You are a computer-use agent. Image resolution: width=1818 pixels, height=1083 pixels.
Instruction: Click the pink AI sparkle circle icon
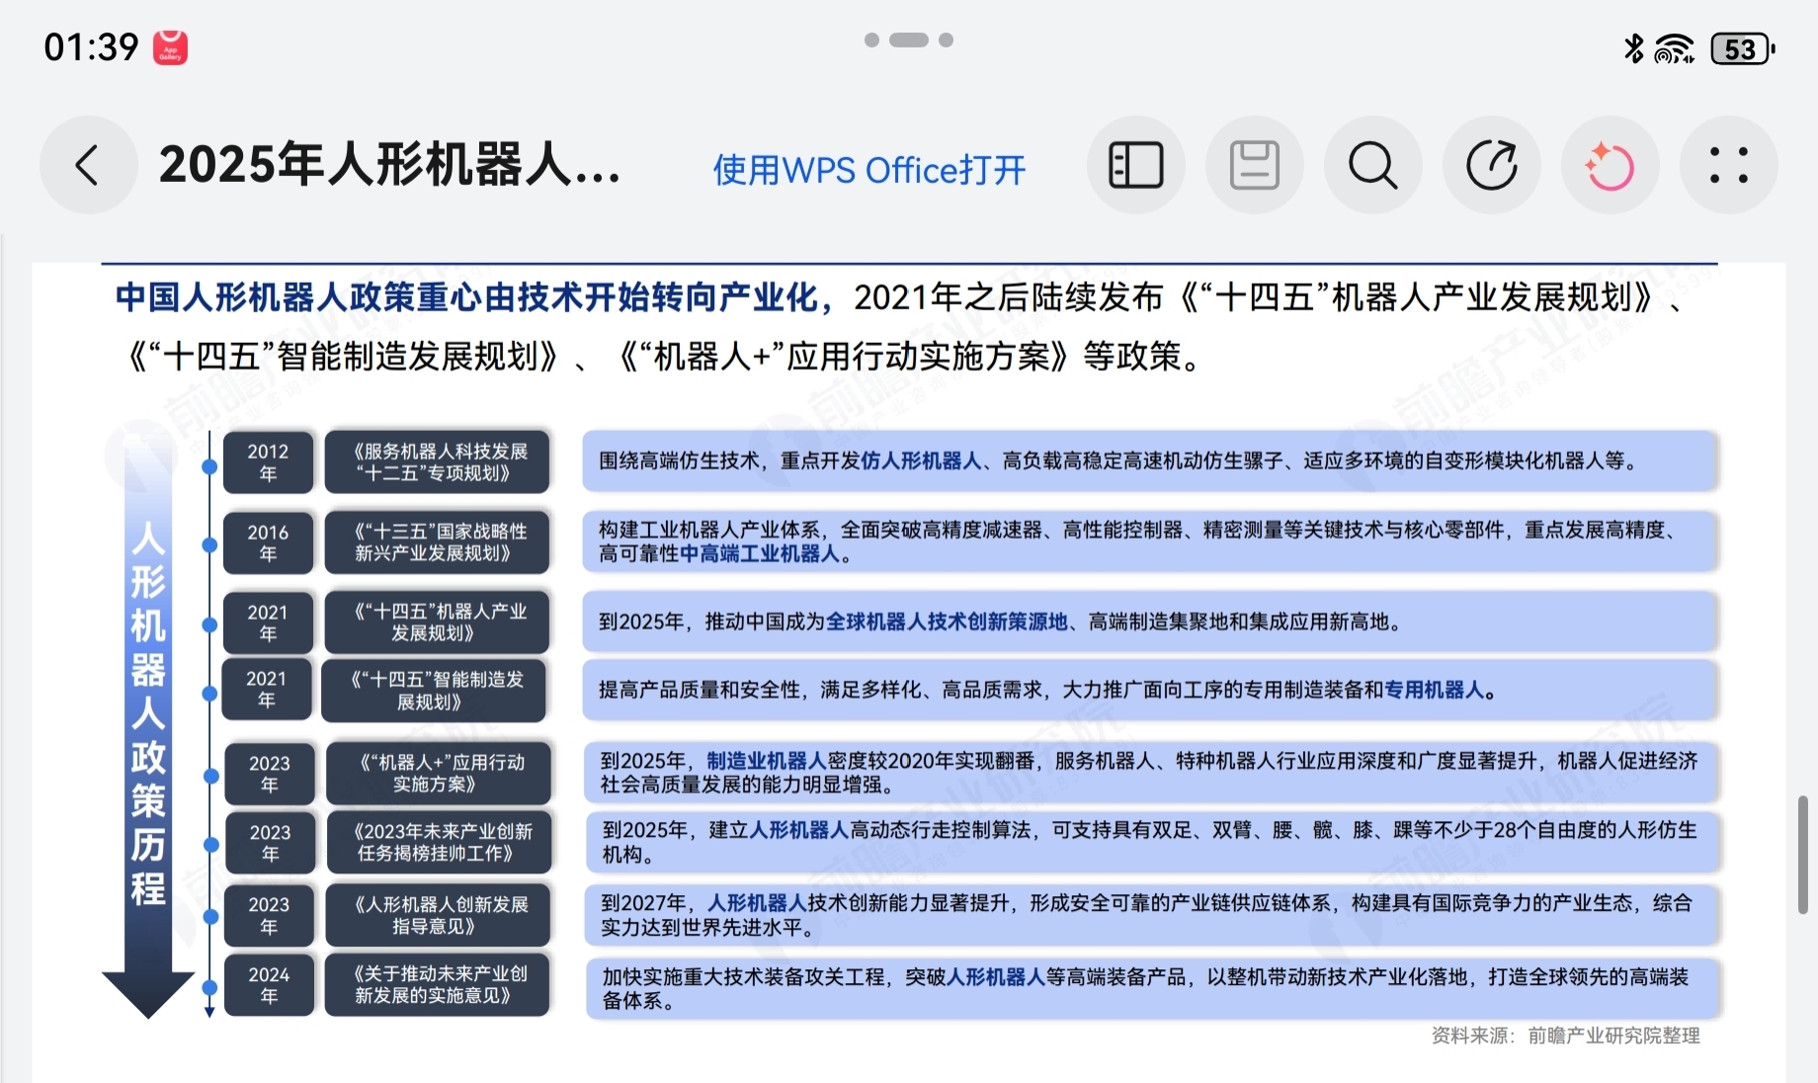click(1611, 165)
